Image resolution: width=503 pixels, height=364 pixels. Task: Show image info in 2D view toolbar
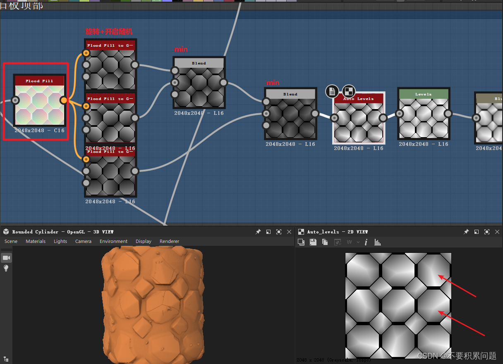pyautogui.click(x=366, y=242)
